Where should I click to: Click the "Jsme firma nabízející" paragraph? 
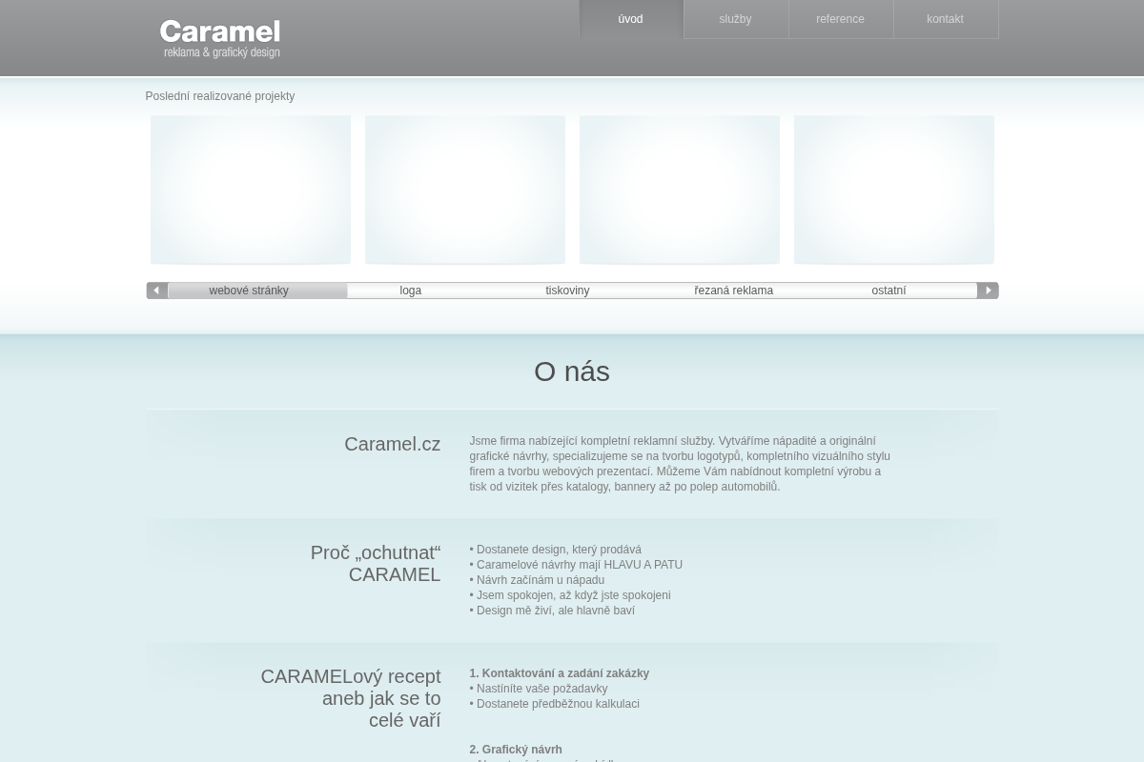(680, 464)
